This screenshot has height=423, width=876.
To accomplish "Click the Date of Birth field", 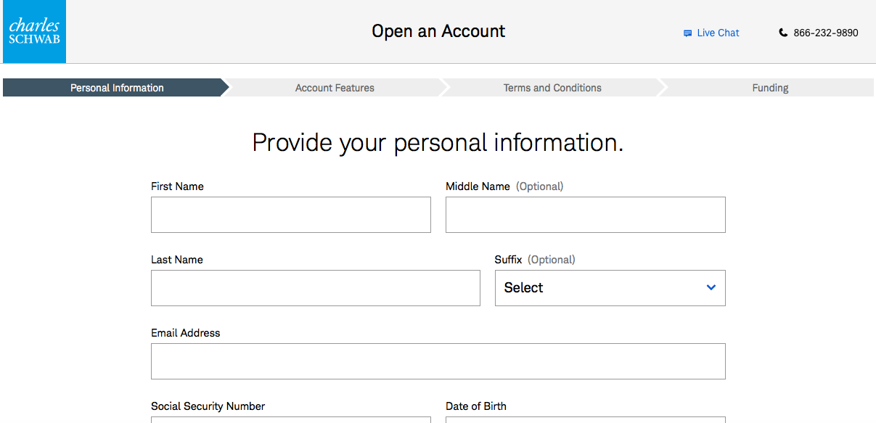I will (585, 419).
